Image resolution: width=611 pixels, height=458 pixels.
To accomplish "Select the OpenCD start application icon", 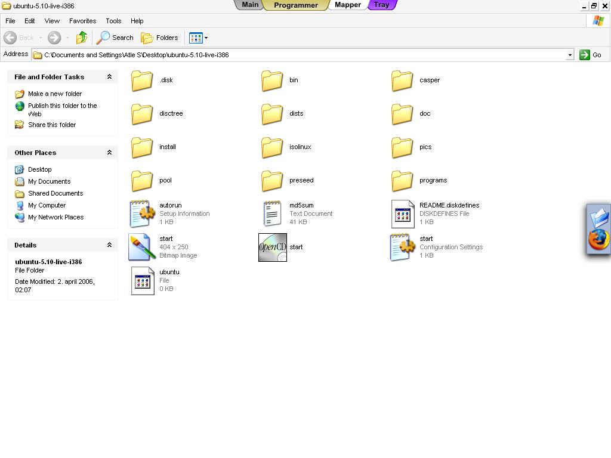I will pos(273,247).
